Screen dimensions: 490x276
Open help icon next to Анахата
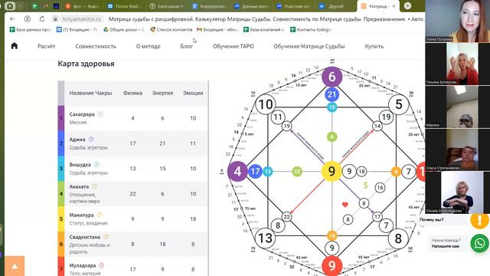click(94, 186)
